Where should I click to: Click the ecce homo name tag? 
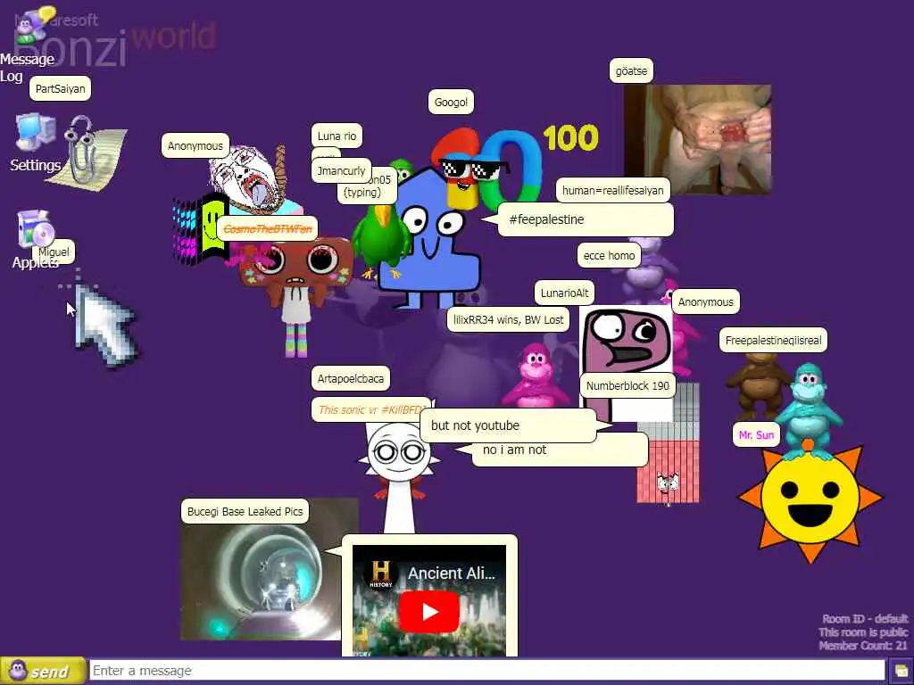(x=609, y=256)
